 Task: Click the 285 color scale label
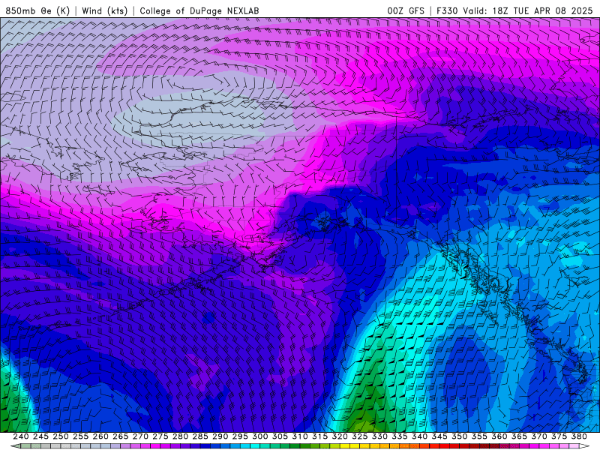pos(200,436)
